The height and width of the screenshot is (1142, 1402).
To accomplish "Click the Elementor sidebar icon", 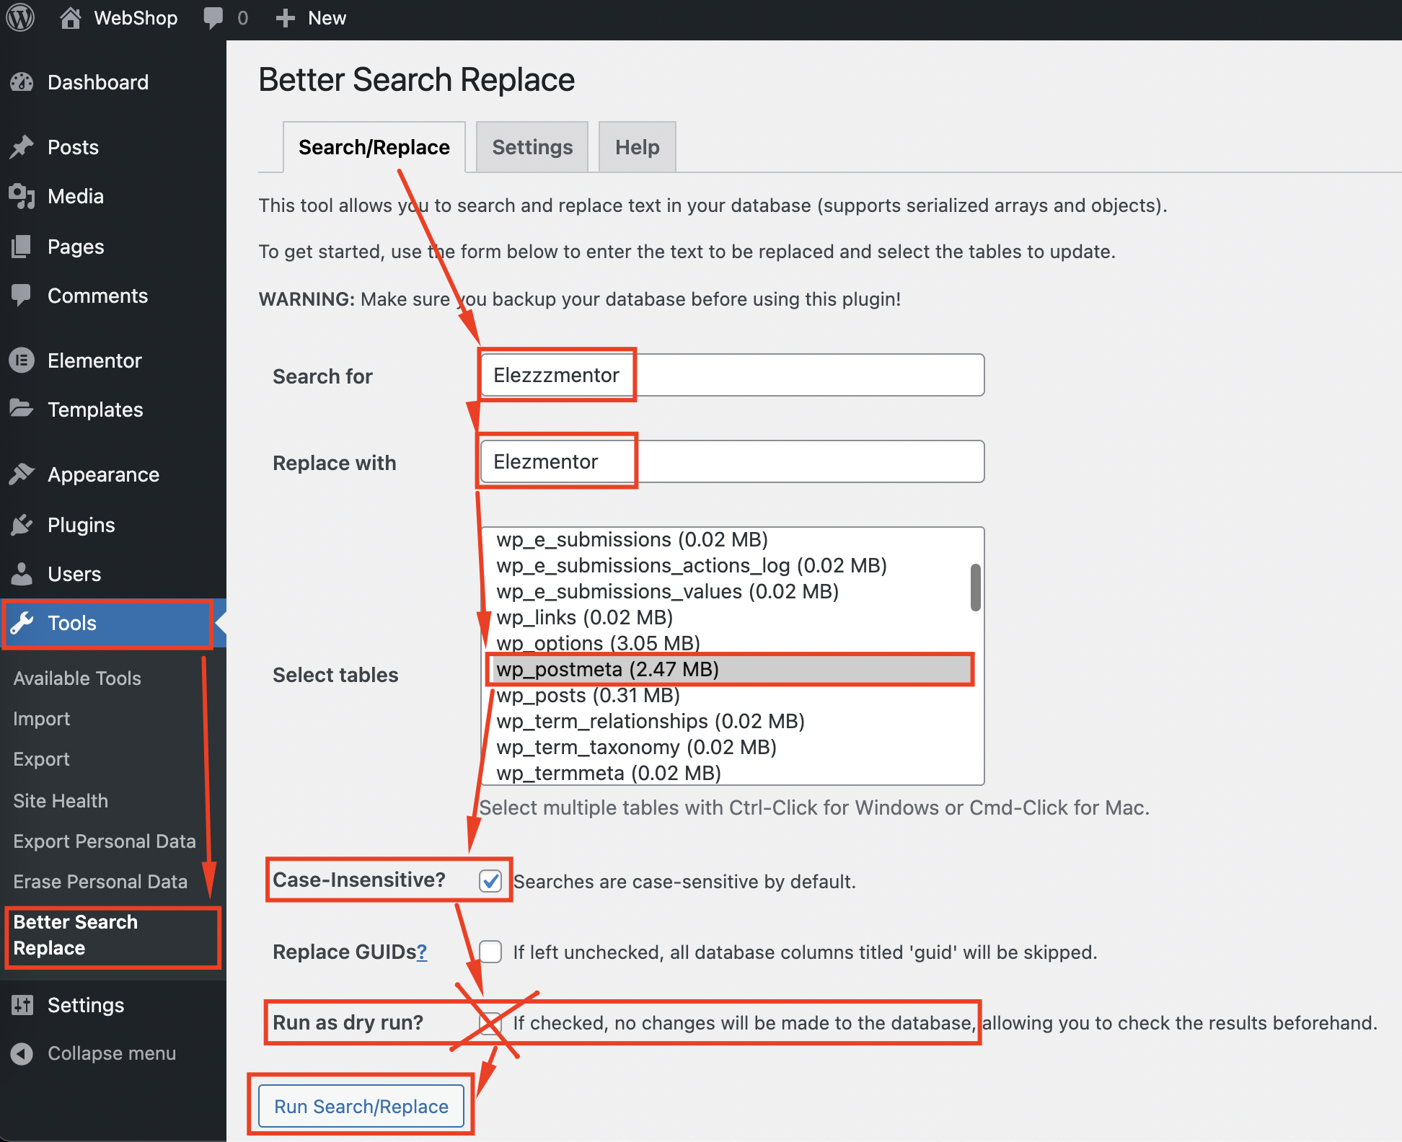I will click(22, 360).
